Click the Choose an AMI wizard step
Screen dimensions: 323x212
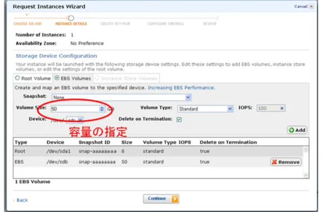[x=27, y=24]
